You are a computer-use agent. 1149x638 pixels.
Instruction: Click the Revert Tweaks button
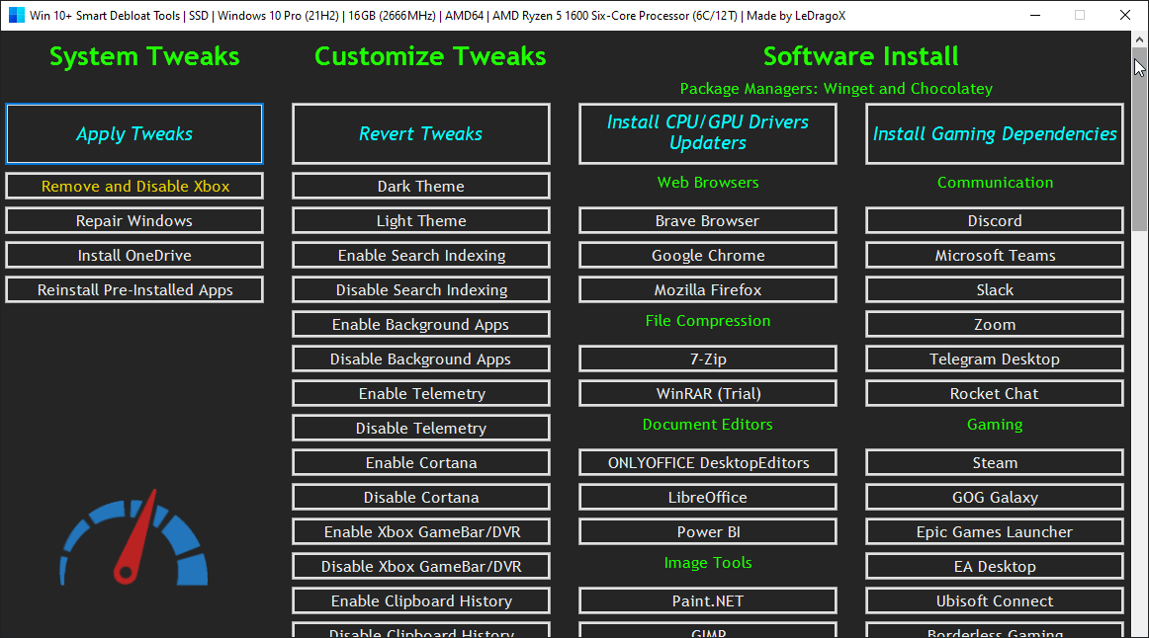tap(420, 134)
